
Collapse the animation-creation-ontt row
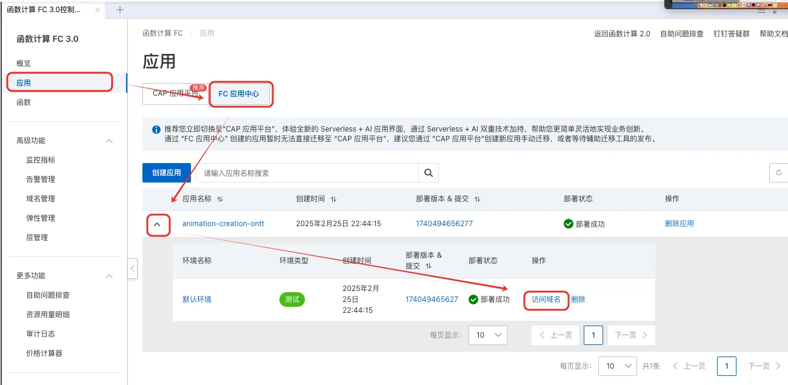point(158,224)
